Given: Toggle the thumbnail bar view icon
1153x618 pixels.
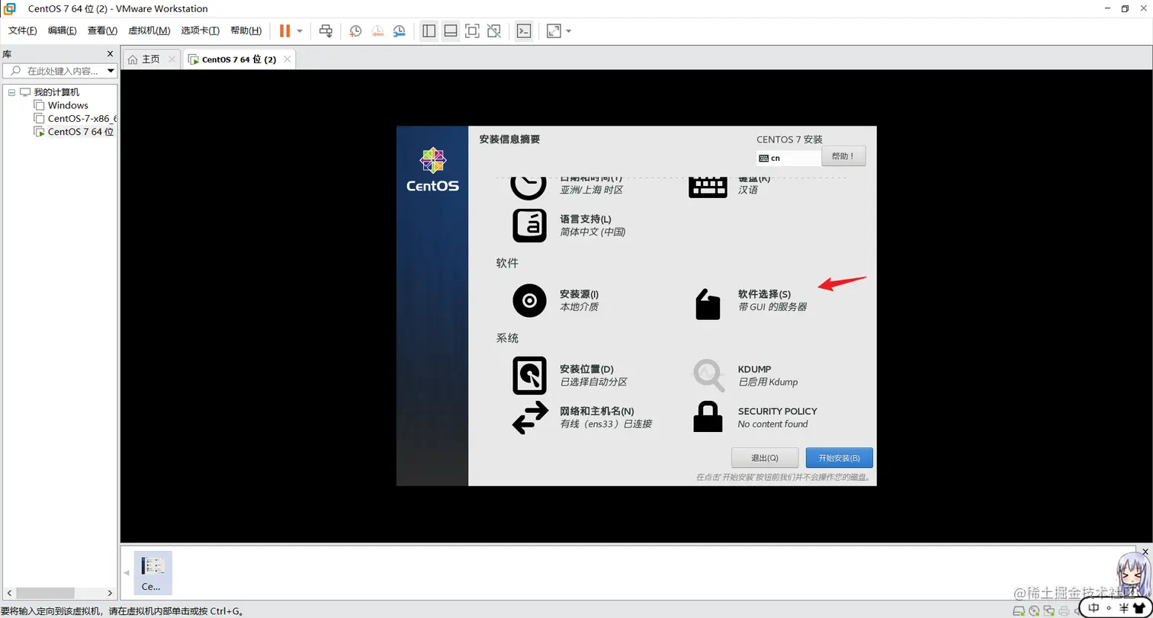Looking at the screenshot, I should (x=451, y=31).
